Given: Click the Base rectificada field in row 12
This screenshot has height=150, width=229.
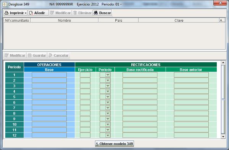Looking at the screenshot, I should (140, 135).
